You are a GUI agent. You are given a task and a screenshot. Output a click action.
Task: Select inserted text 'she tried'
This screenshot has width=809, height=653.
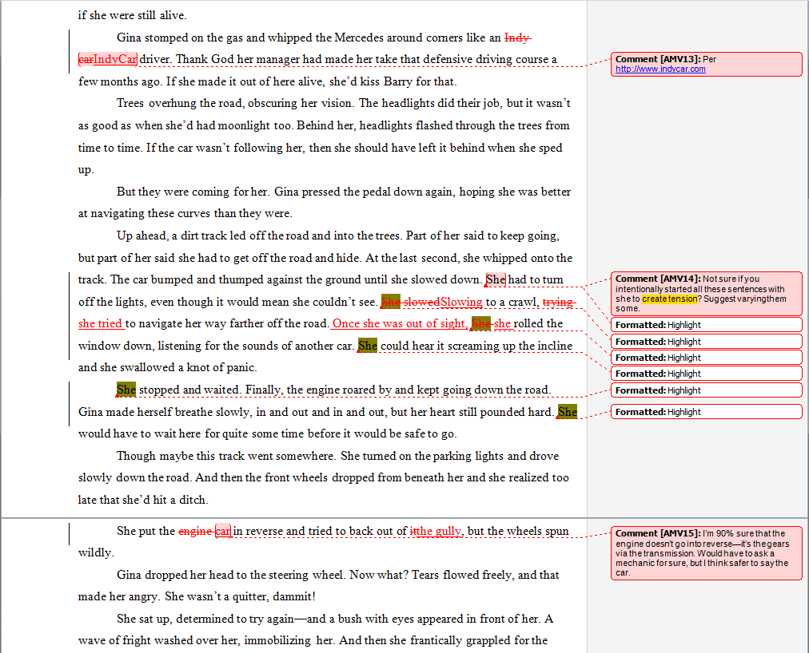coord(100,323)
